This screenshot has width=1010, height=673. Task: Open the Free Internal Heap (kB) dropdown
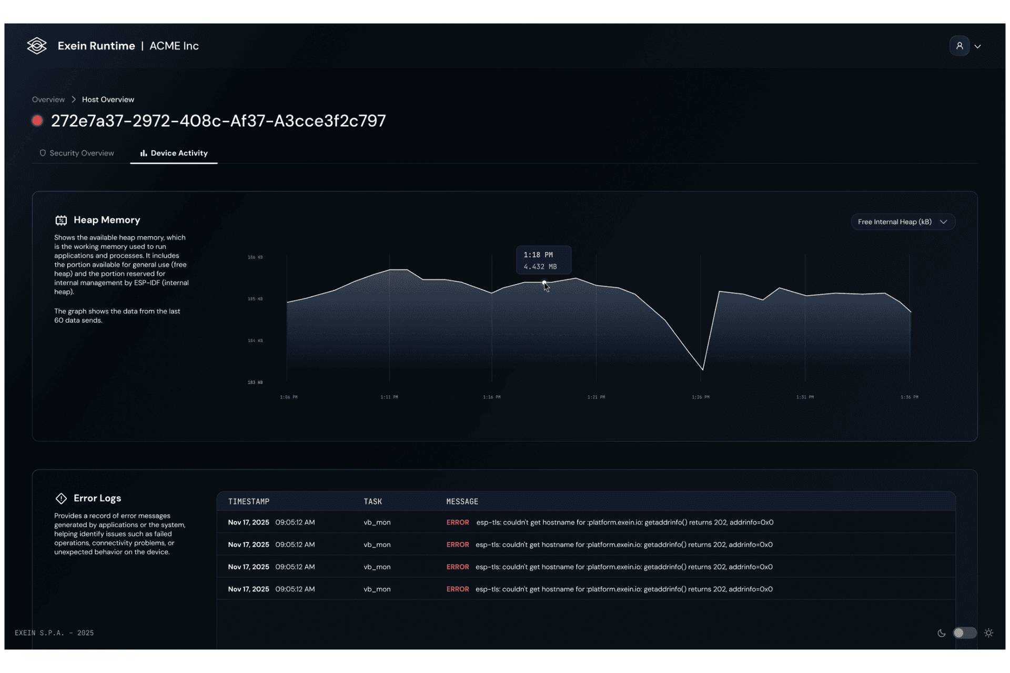click(903, 222)
